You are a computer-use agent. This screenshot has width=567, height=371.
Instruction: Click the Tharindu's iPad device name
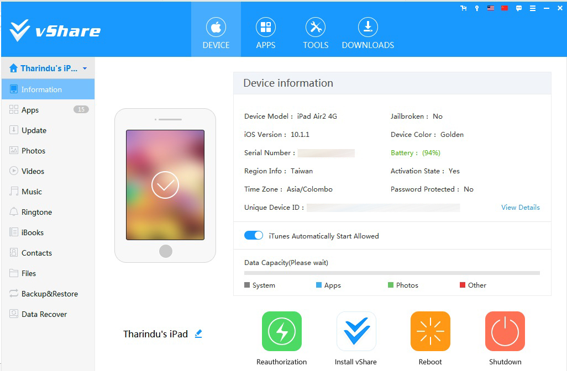point(155,334)
